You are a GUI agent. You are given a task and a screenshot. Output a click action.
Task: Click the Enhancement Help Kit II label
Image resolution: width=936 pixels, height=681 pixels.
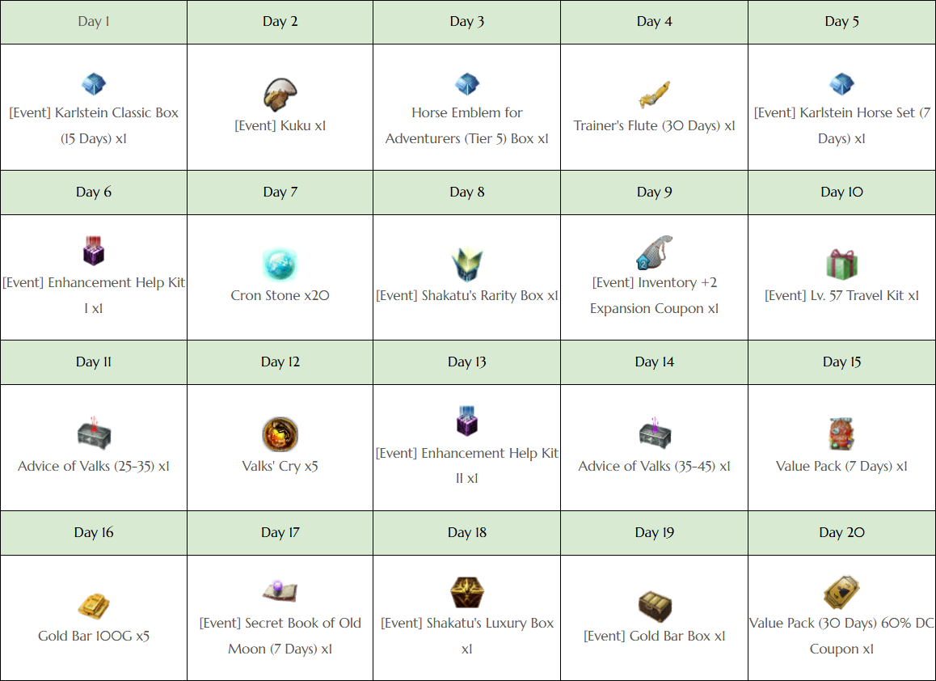466,466
